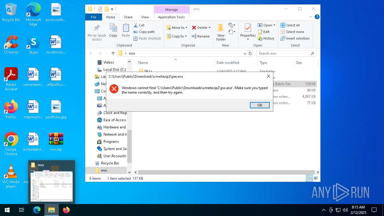
Task: Select Clock and Region tree item
Action: [x=112, y=113]
